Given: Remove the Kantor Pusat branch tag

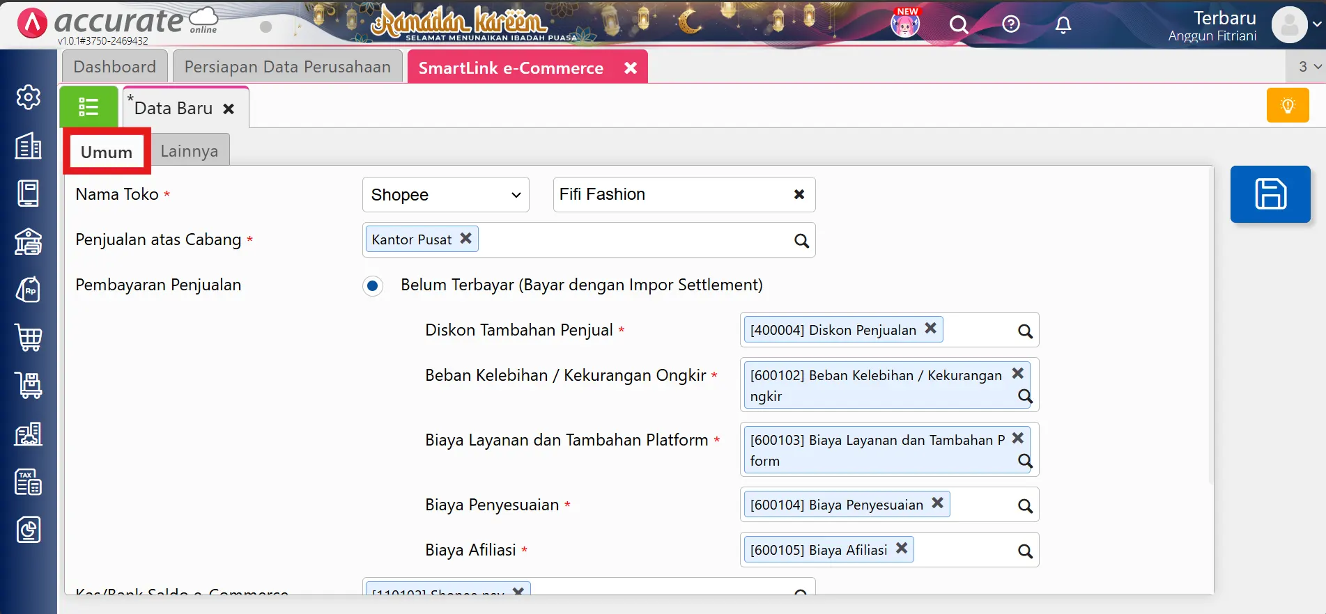Looking at the screenshot, I should tap(466, 238).
